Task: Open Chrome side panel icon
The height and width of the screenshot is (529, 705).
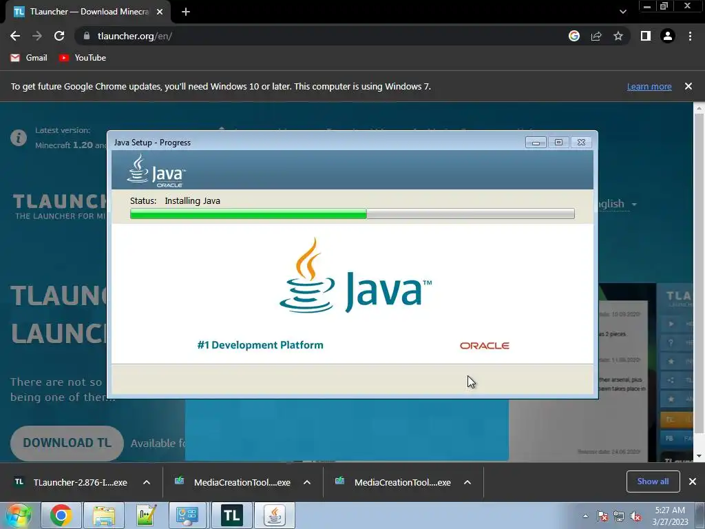Action: 646,36
